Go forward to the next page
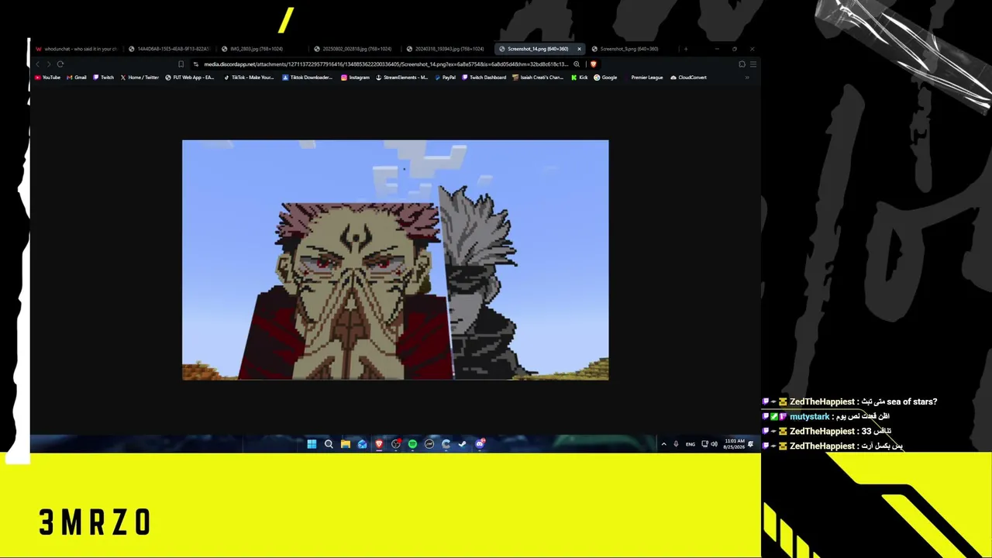 pos(48,64)
